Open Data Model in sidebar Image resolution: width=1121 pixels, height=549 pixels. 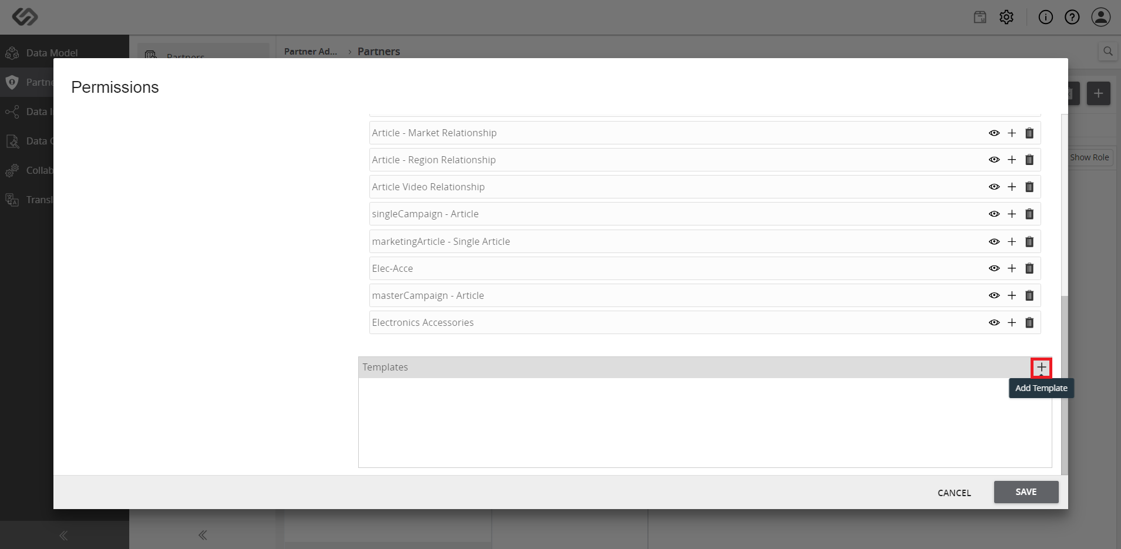[x=52, y=53]
